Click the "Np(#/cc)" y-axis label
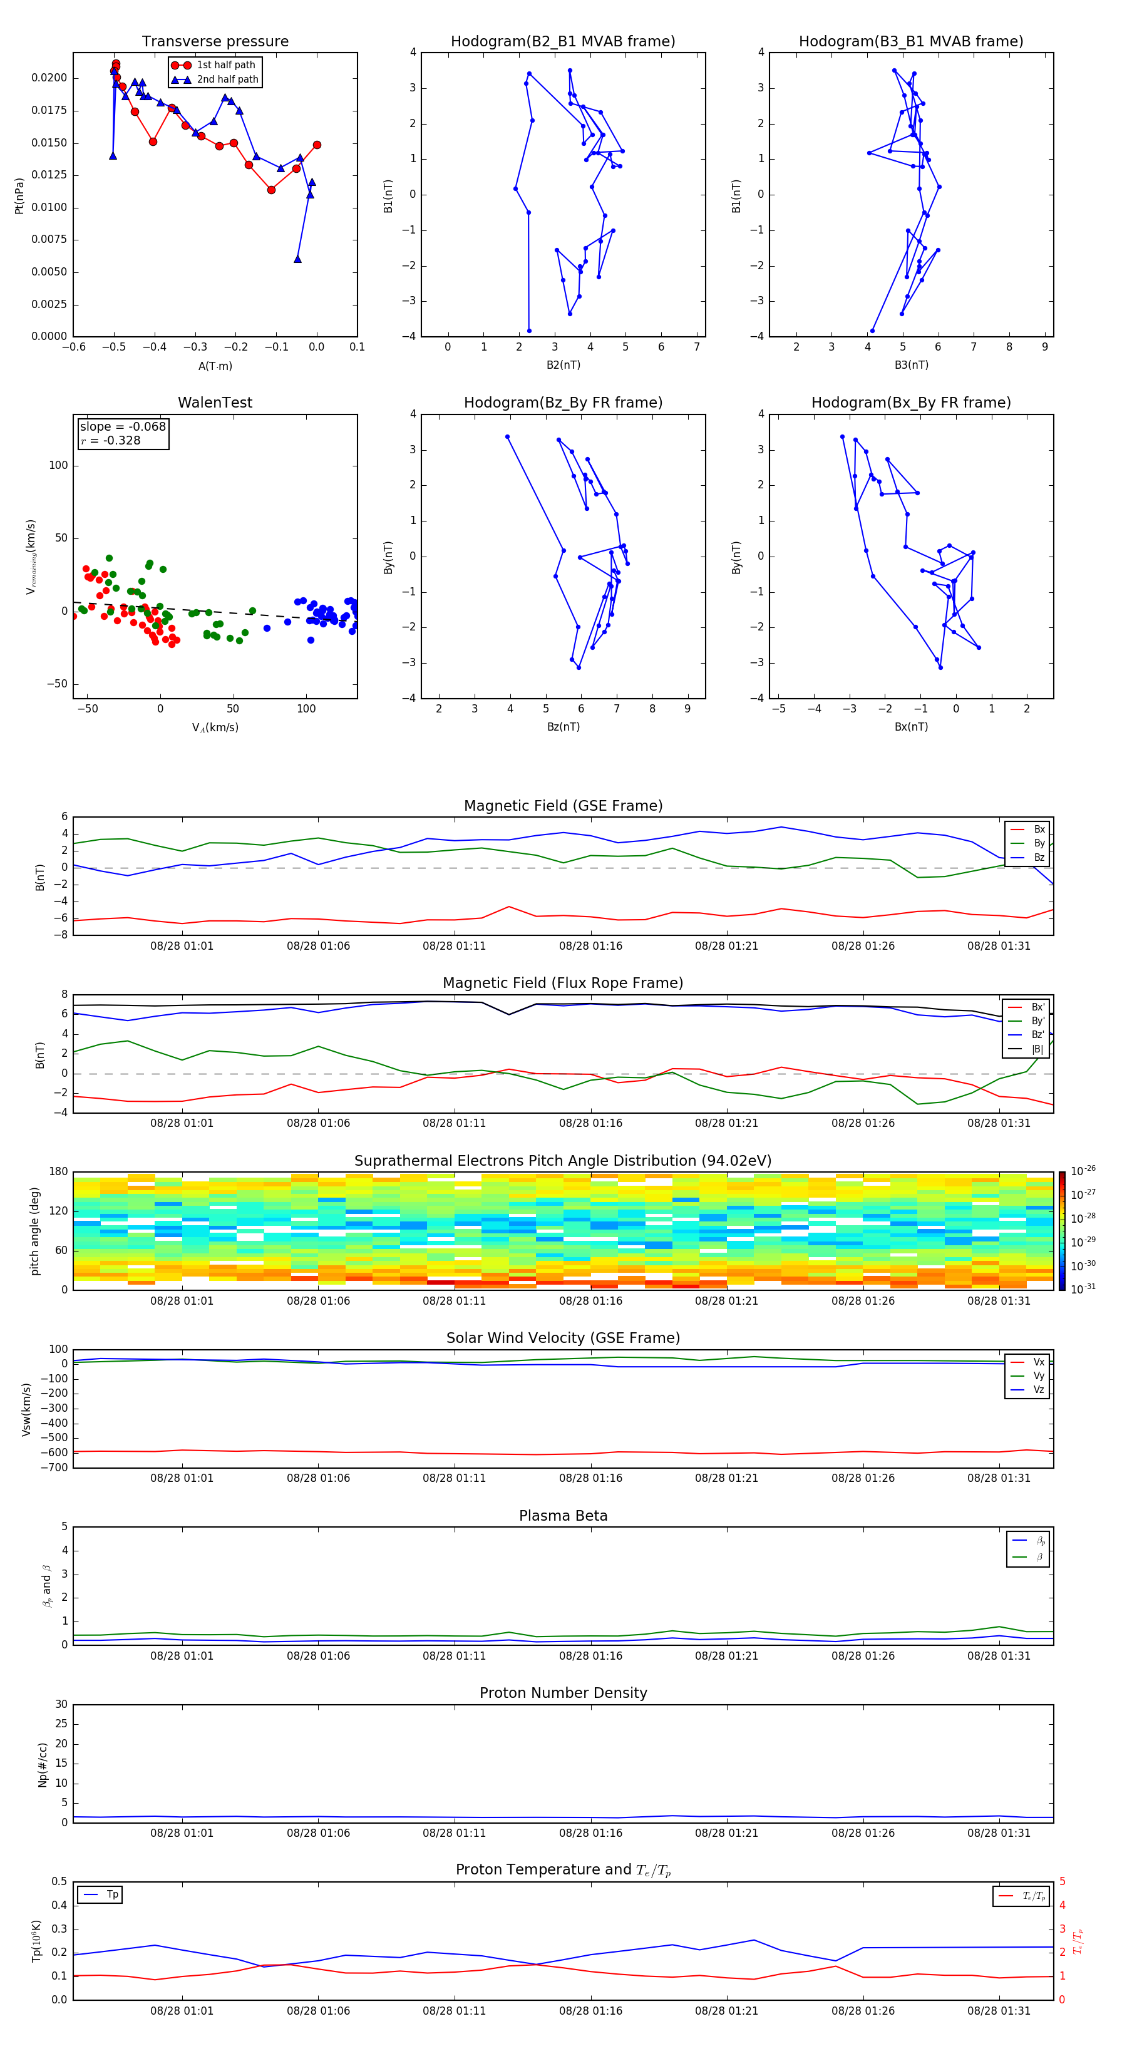The image size is (1127, 2066). pyautogui.click(x=43, y=1764)
